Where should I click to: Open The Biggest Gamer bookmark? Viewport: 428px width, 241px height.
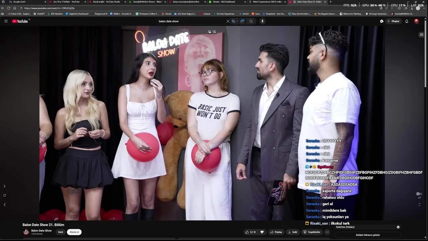click(x=325, y=14)
